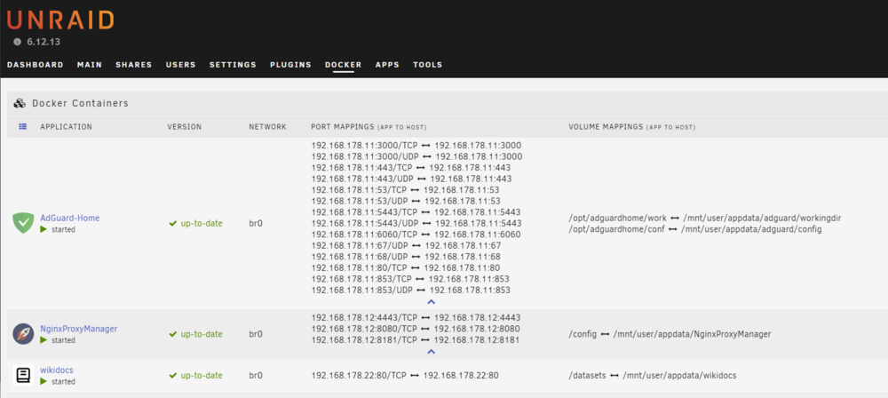
Task: Click port mapping 192.168.178.11:53/UDP
Action: click(x=406, y=202)
